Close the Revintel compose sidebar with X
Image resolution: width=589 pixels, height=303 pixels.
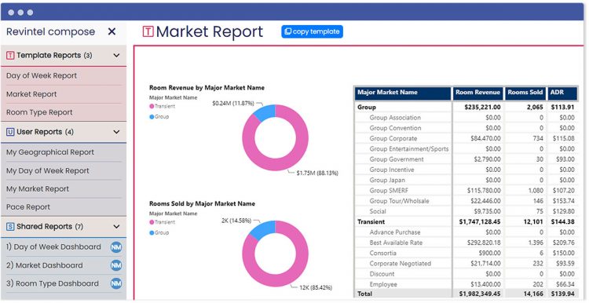pyautogui.click(x=112, y=31)
